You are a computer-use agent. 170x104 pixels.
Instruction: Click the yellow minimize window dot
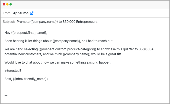pos(7,4)
